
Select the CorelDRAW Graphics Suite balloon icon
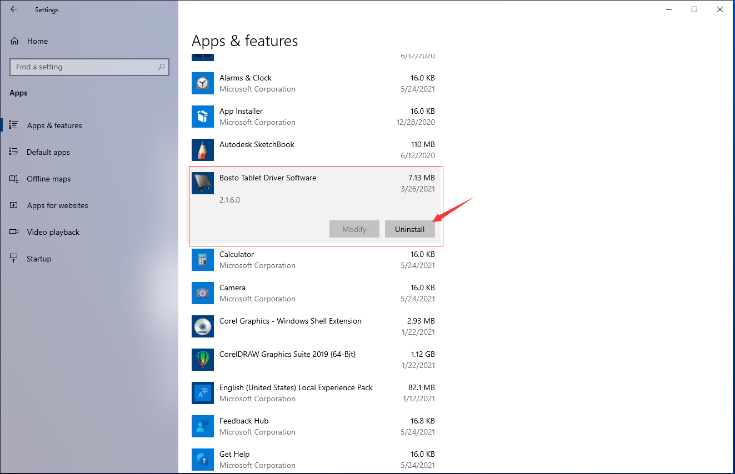[x=203, y=360]
